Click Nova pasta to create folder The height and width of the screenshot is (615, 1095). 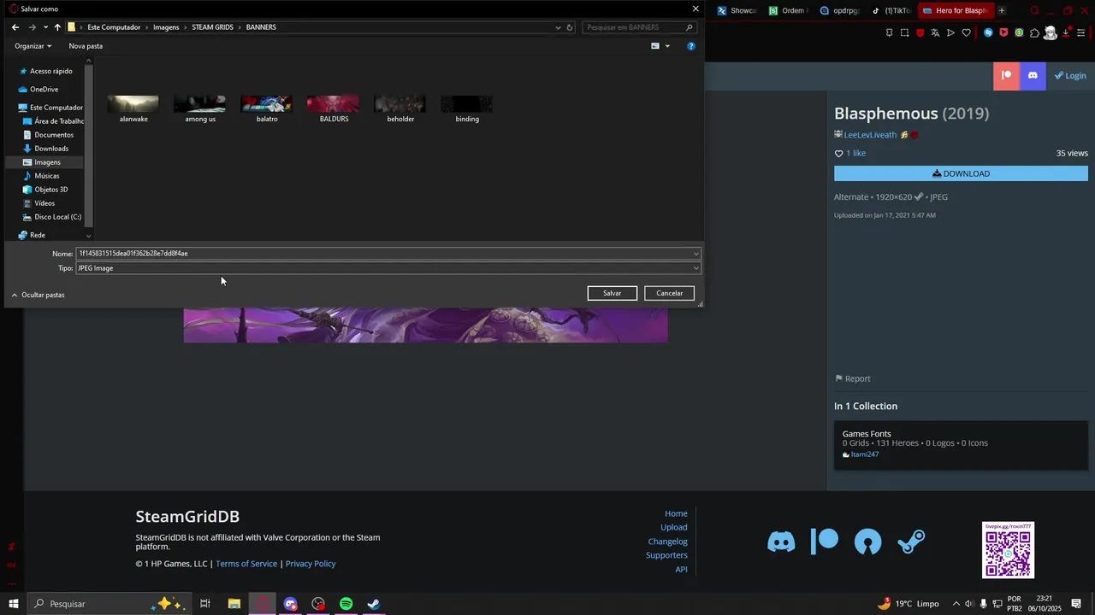click(x=86, y=46)
